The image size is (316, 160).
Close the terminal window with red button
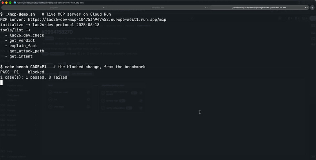click(x=3, y=3)
